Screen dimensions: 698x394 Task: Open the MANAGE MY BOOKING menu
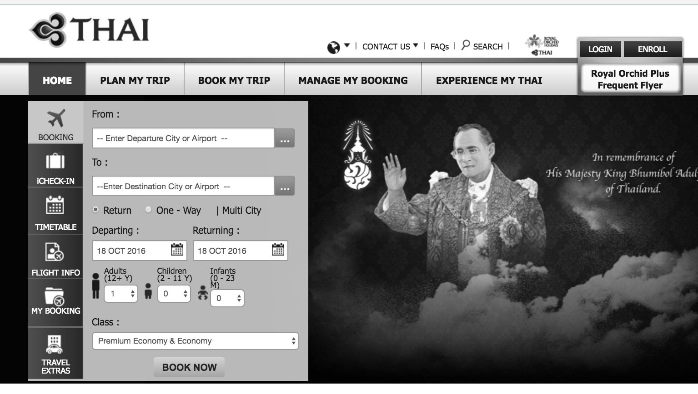(x=353, y=80)
